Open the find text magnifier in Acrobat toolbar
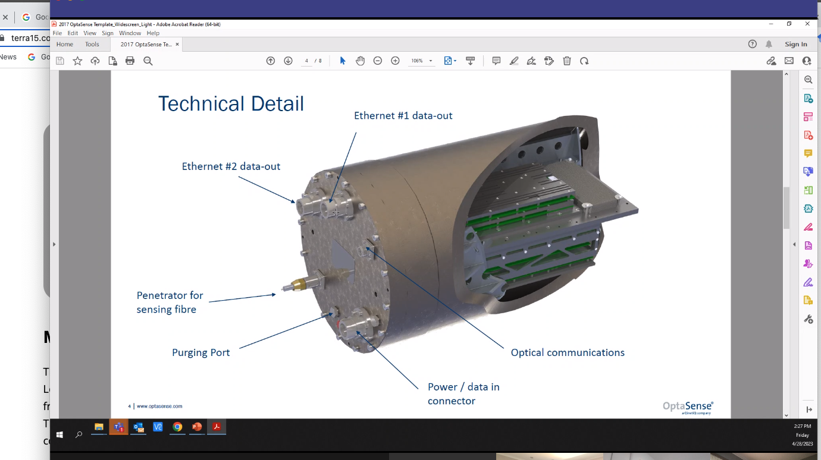Viewport: 821px width, 460px height. tap(148, 61)
